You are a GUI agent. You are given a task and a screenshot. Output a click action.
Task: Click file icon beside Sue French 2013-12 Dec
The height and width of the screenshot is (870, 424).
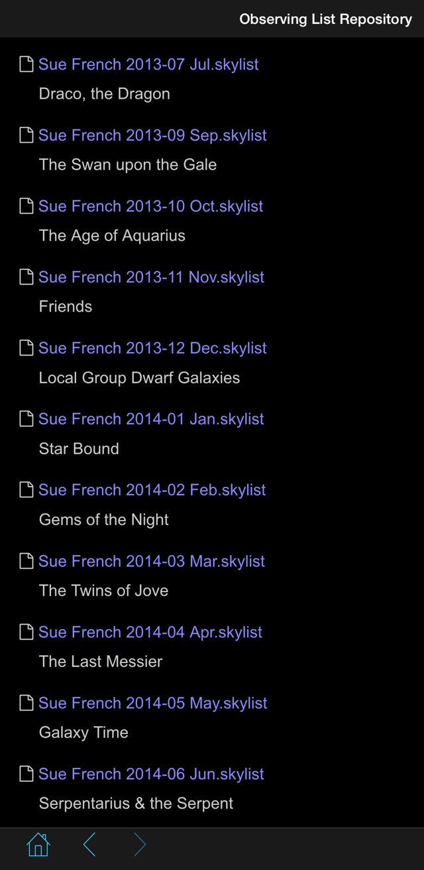[x=26, y=348]
